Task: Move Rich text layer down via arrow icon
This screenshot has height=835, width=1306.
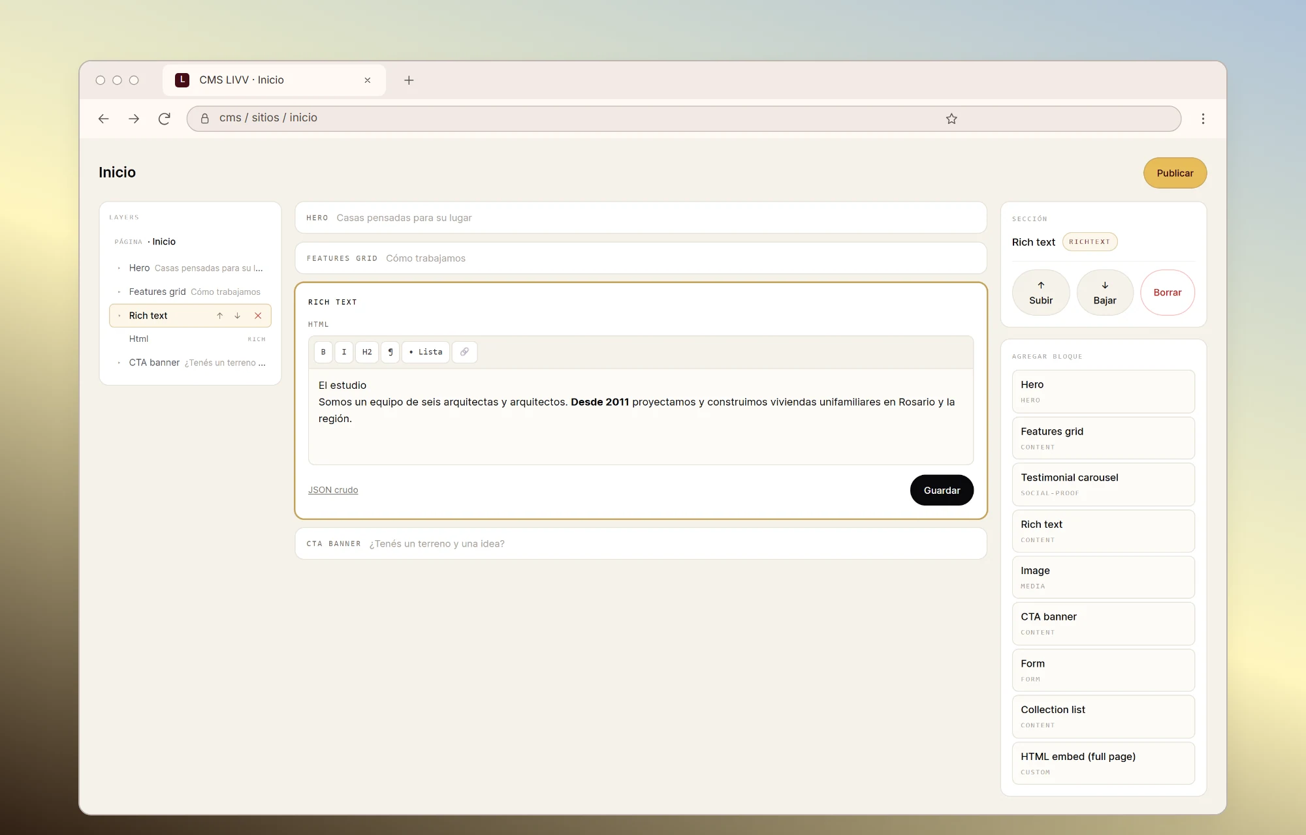Action: click(x=238, y=316)
